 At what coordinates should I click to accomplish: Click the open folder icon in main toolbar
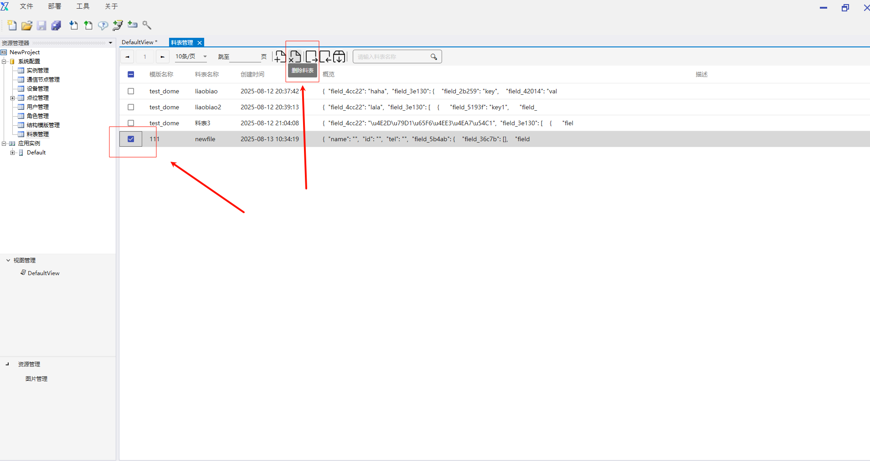(x=27, y=26)
